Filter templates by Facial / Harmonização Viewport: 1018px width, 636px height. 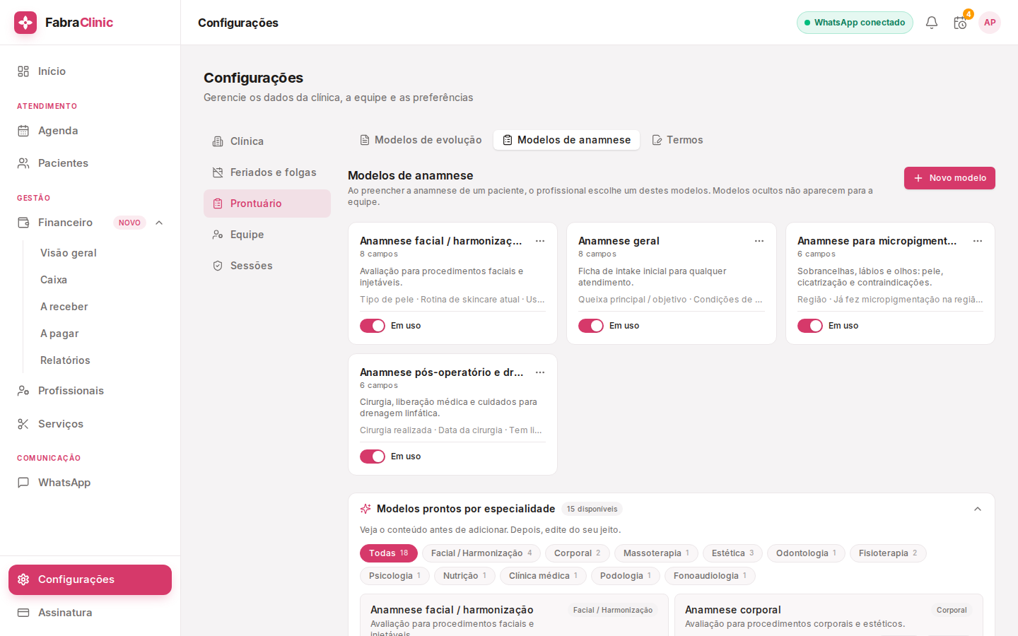click(x=481, y=553)
